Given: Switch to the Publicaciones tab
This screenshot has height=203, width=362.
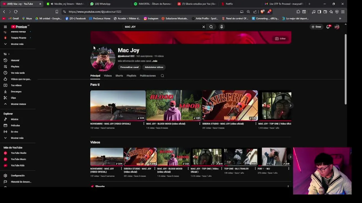Looking at the screenshot, I should pyautogui.click(x=148, y=76).
